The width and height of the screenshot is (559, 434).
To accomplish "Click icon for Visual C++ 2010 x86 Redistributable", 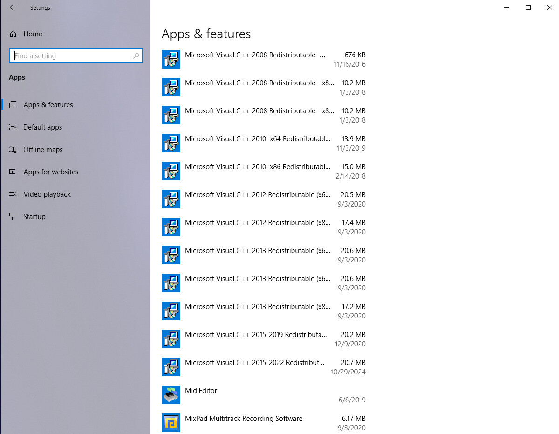I will (x=171, y=171).
